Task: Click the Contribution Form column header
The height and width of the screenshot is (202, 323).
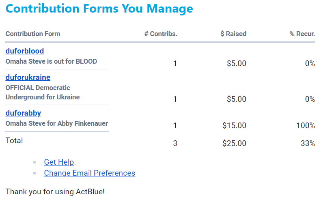Action: click(33, 34)
